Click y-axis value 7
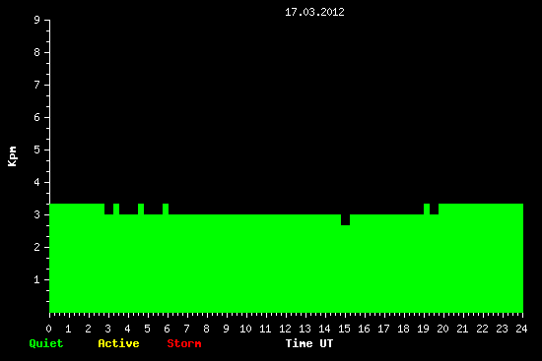This screenshot has height=361, width=542. 37,85
